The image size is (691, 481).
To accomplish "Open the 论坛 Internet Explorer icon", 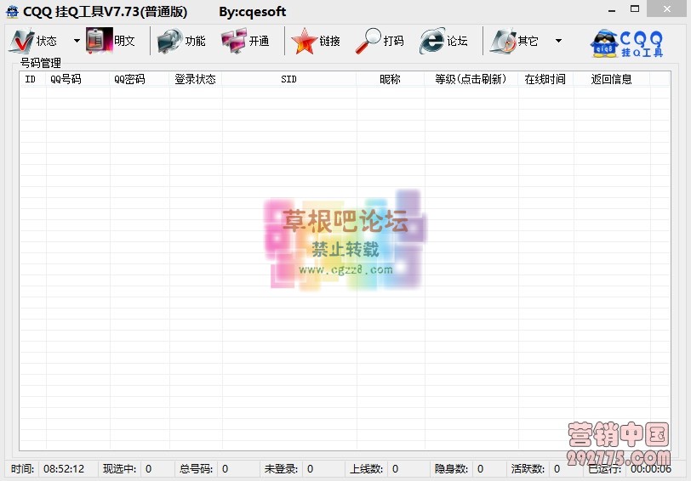I will pos(432,41).
